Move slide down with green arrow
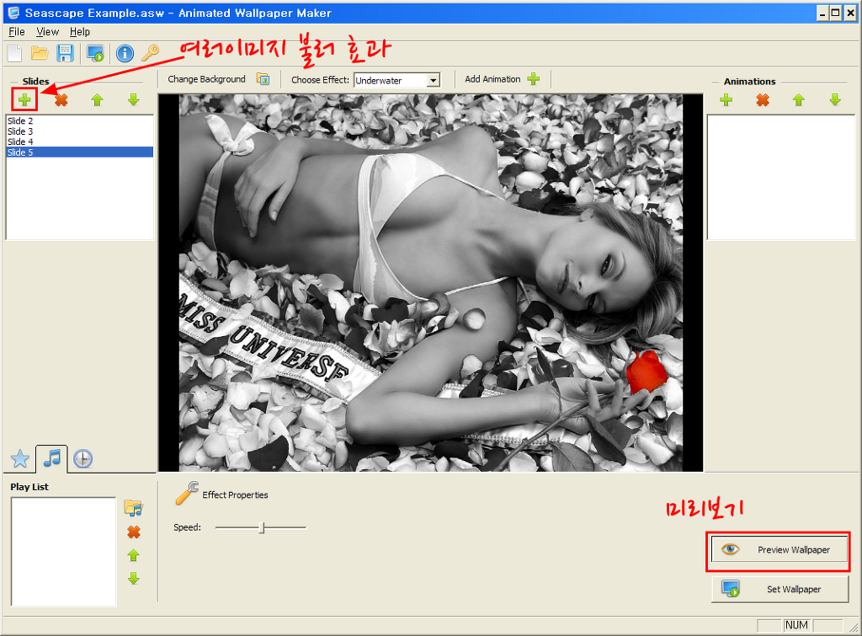This screenshot has height=636, width=862. [x=134, y=99]
